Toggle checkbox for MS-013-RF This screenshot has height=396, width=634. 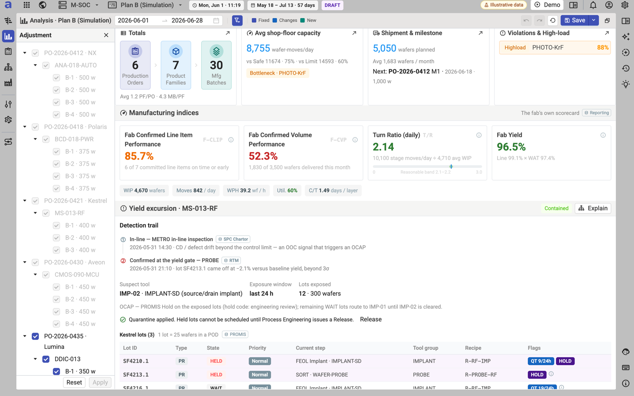tap(46, 213)
